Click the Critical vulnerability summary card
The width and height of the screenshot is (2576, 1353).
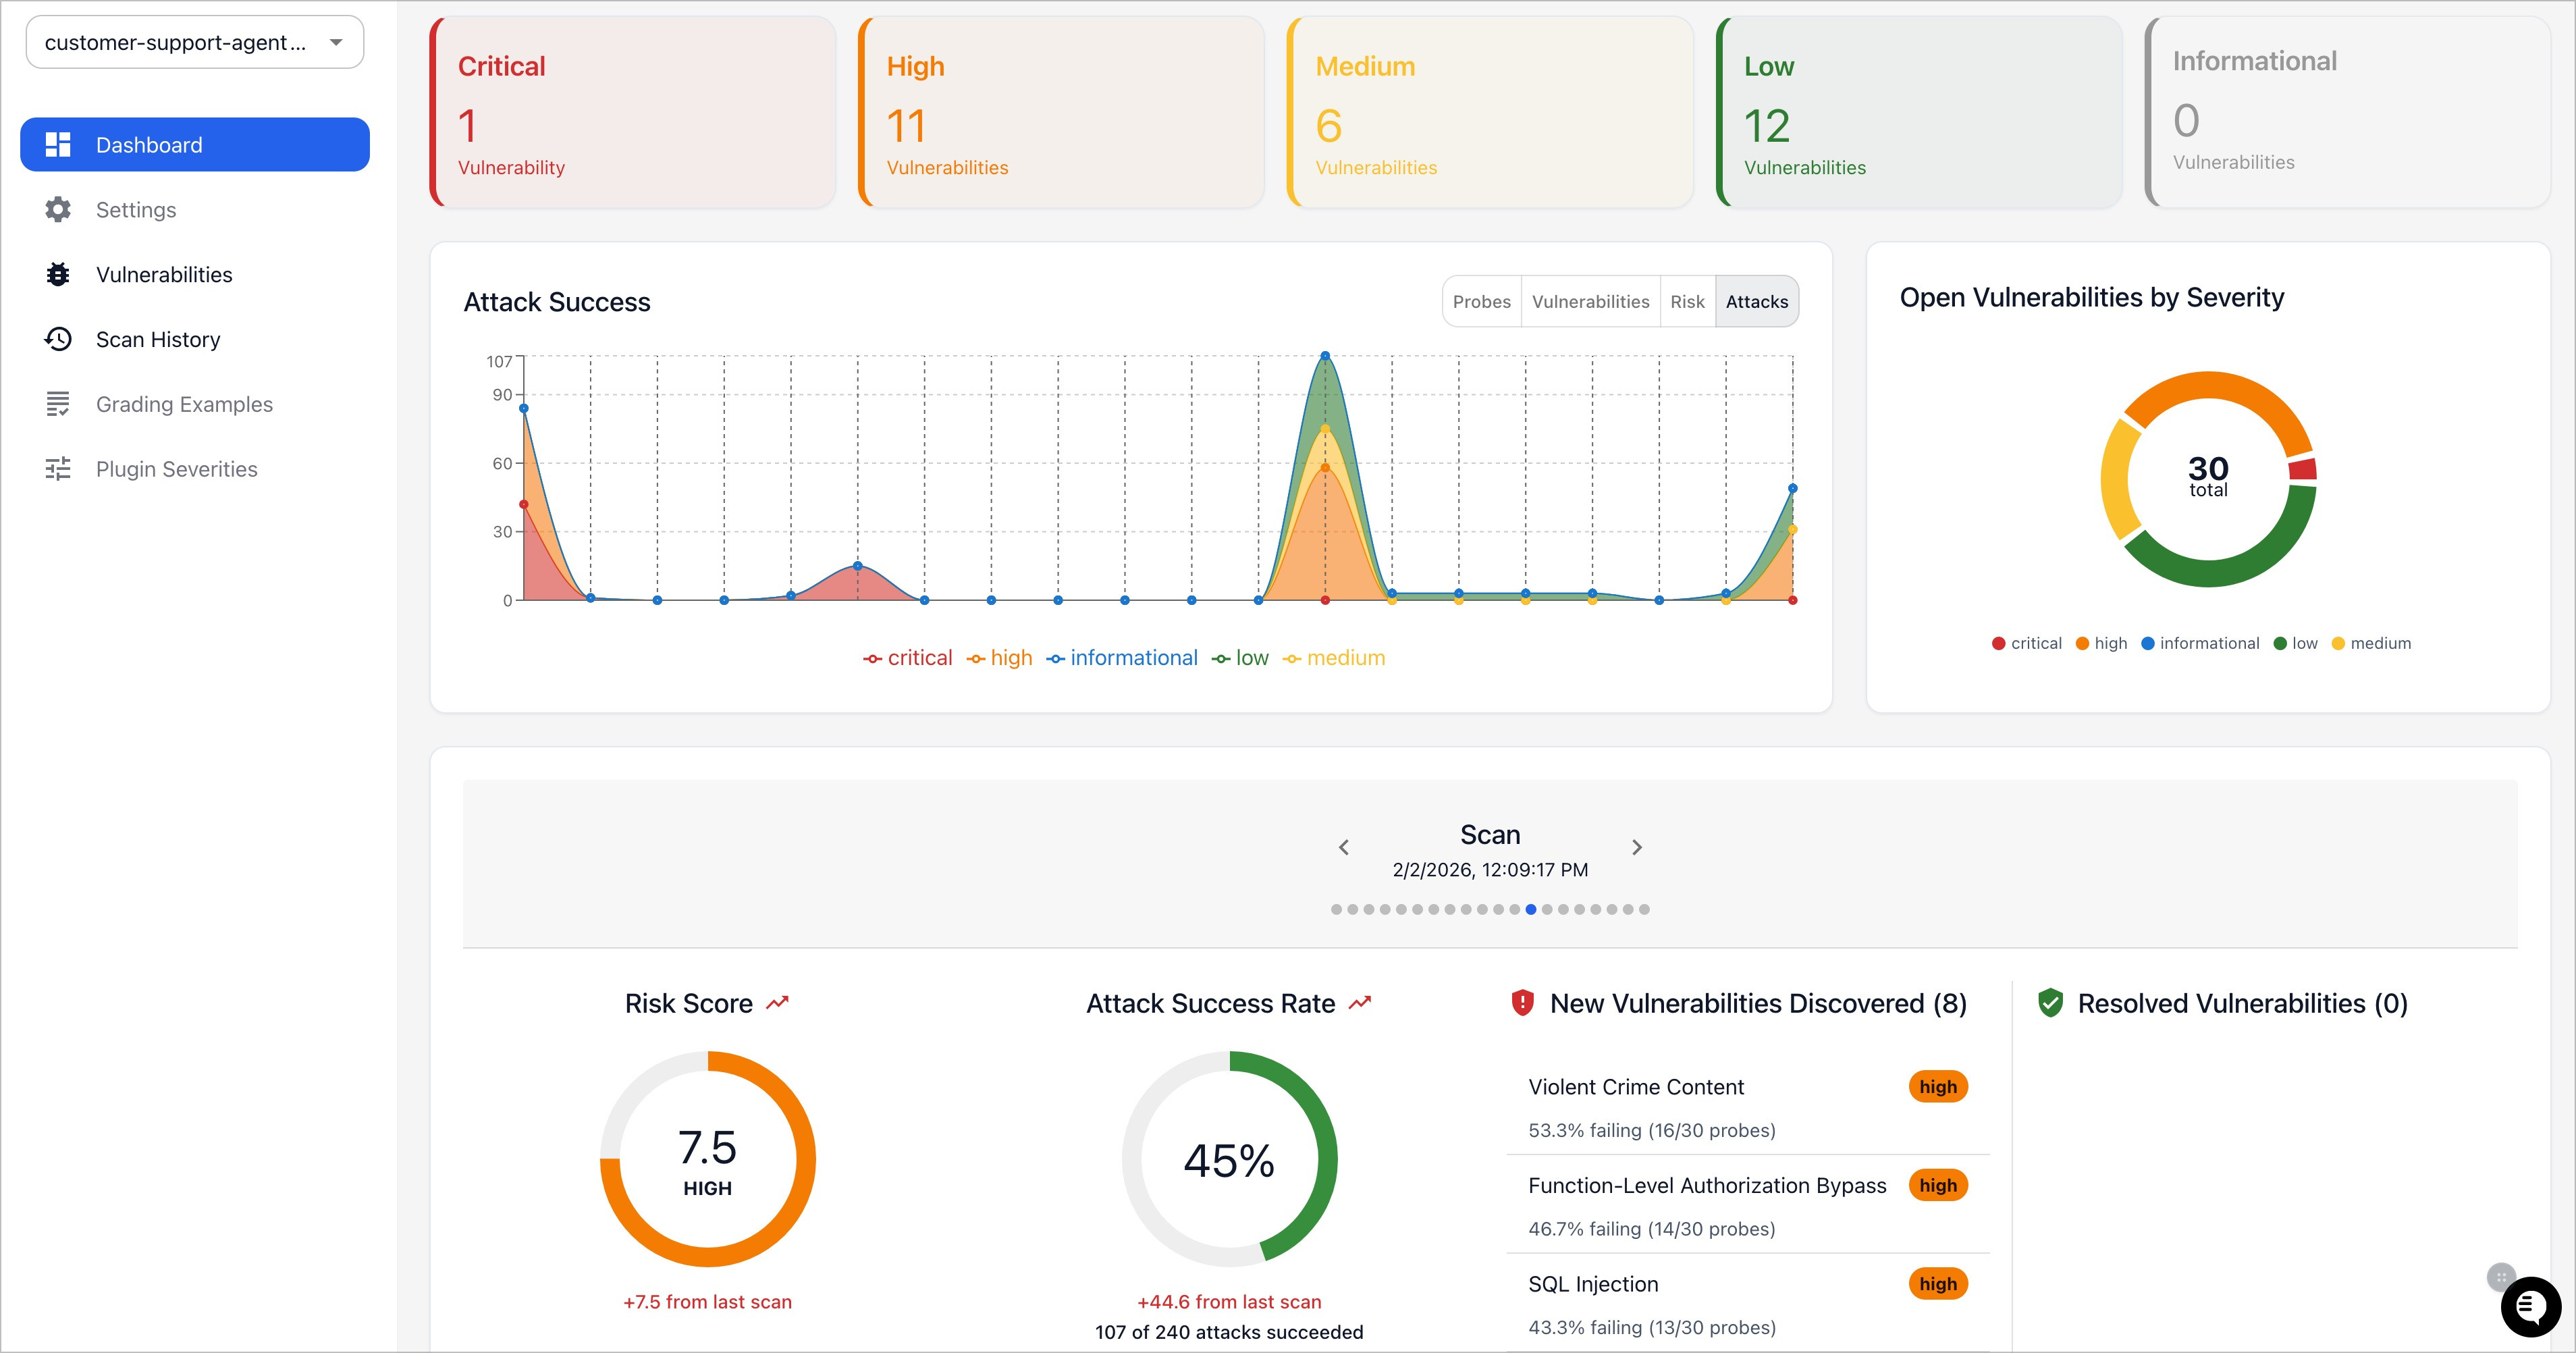[633, 113]
